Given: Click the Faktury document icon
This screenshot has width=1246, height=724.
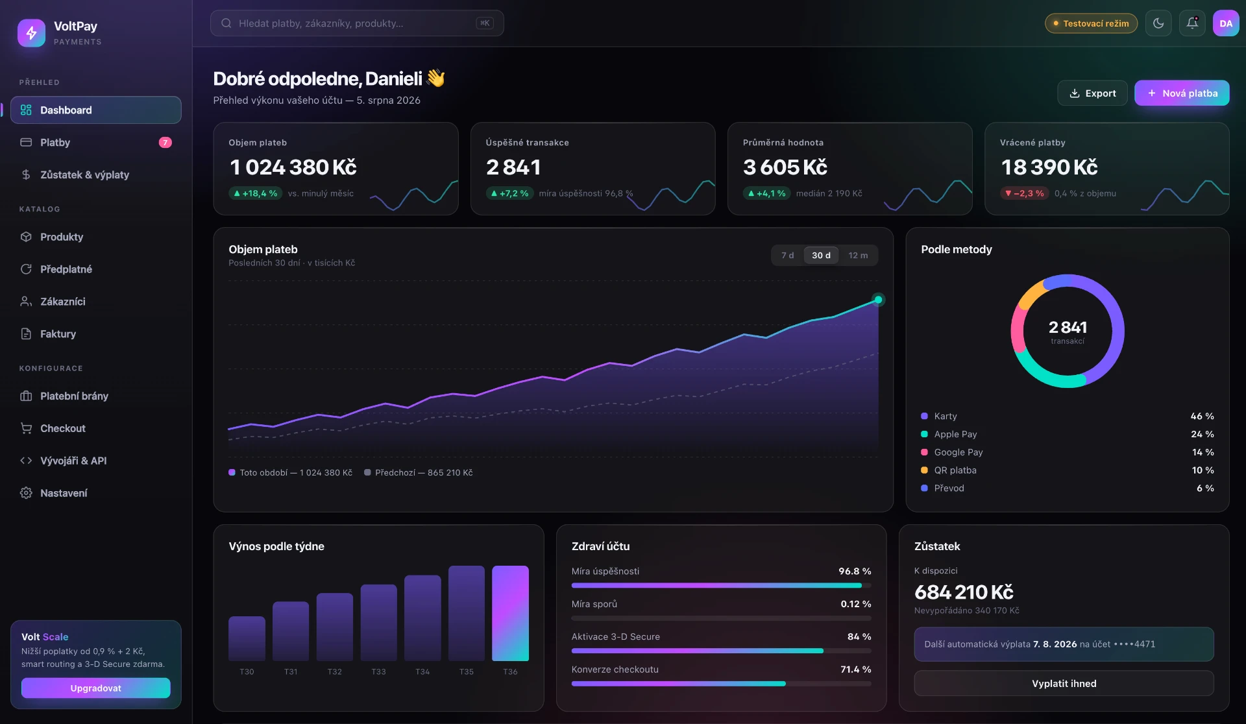Looking at the screenshot, I should pyautogui.click(x=26, y=334).
